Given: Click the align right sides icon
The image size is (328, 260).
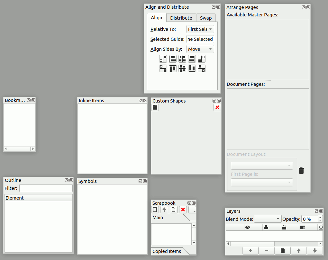Looking at the screenshot, I should (x=192, y=59).
